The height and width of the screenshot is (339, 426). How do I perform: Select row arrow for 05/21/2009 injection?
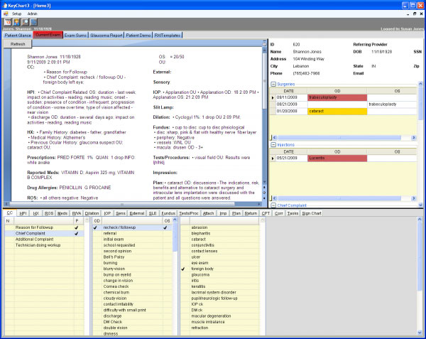273,158
